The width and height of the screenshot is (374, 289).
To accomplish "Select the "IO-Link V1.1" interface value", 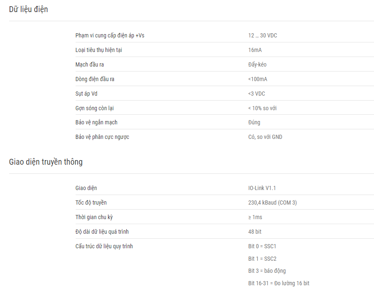I will pos(262,188).
